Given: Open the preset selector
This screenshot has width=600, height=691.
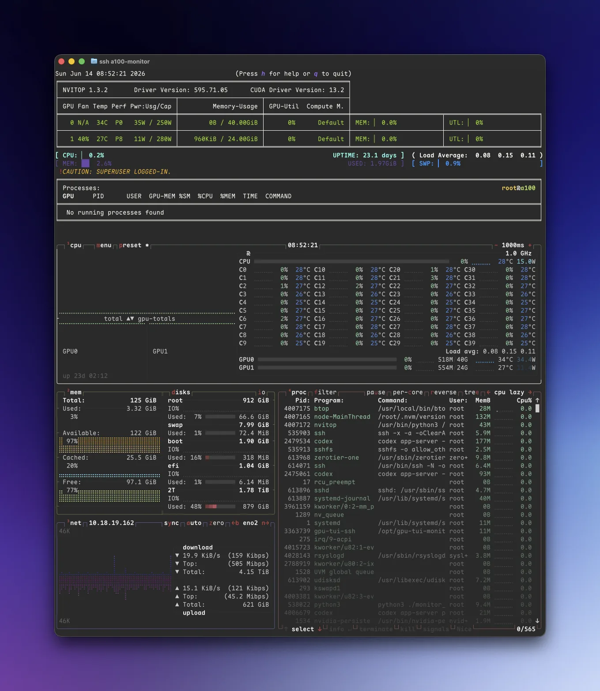Looking at the screenshot, I should pyautogui.click(x=130, y=245).
